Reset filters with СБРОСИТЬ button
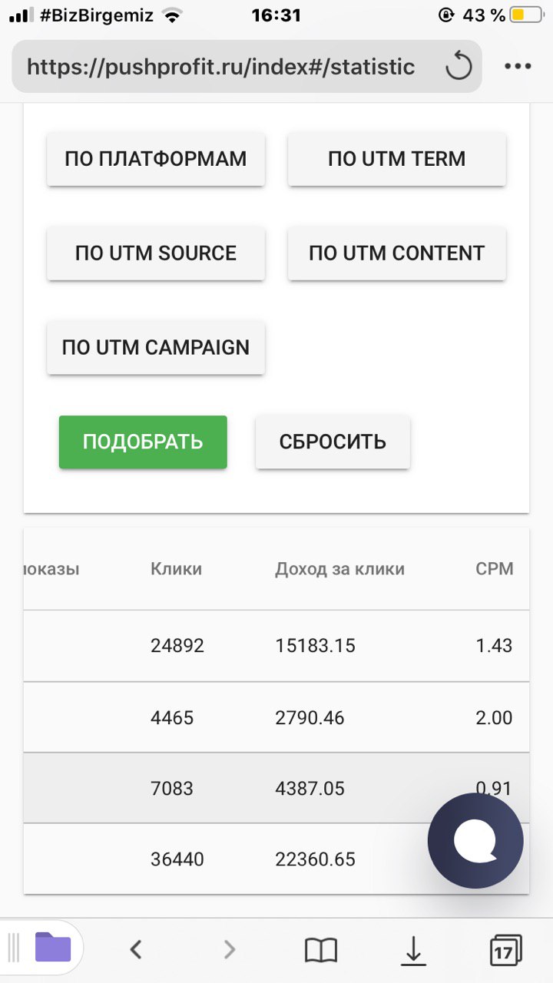The height and width of the screenshot is (983, 553). 333,442
